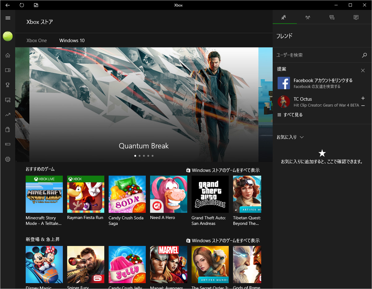Click the search magnifier in the friends panel

[364, 55]
